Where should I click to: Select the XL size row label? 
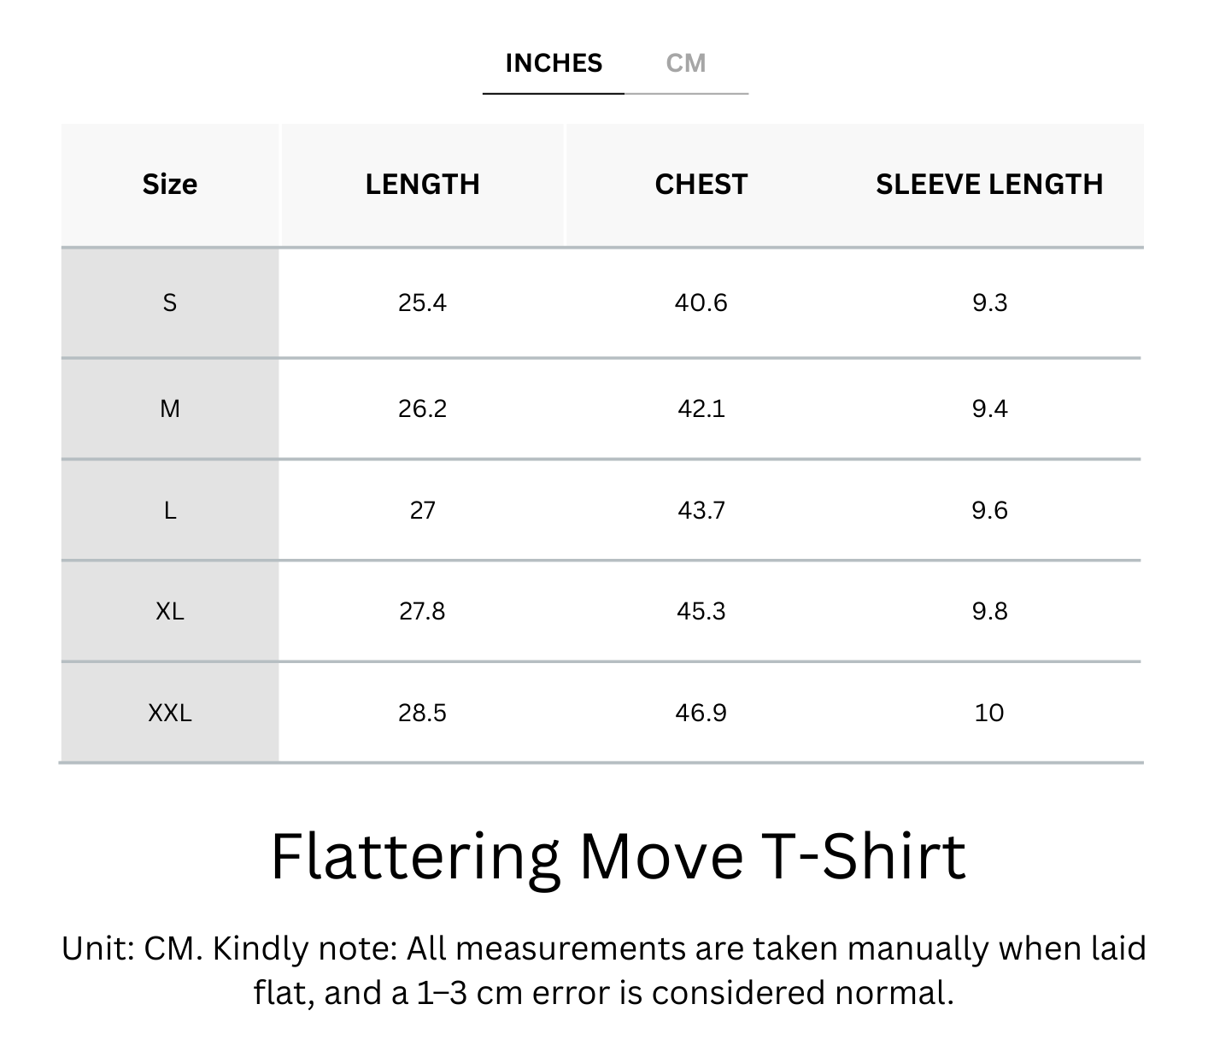coord(170,611)
